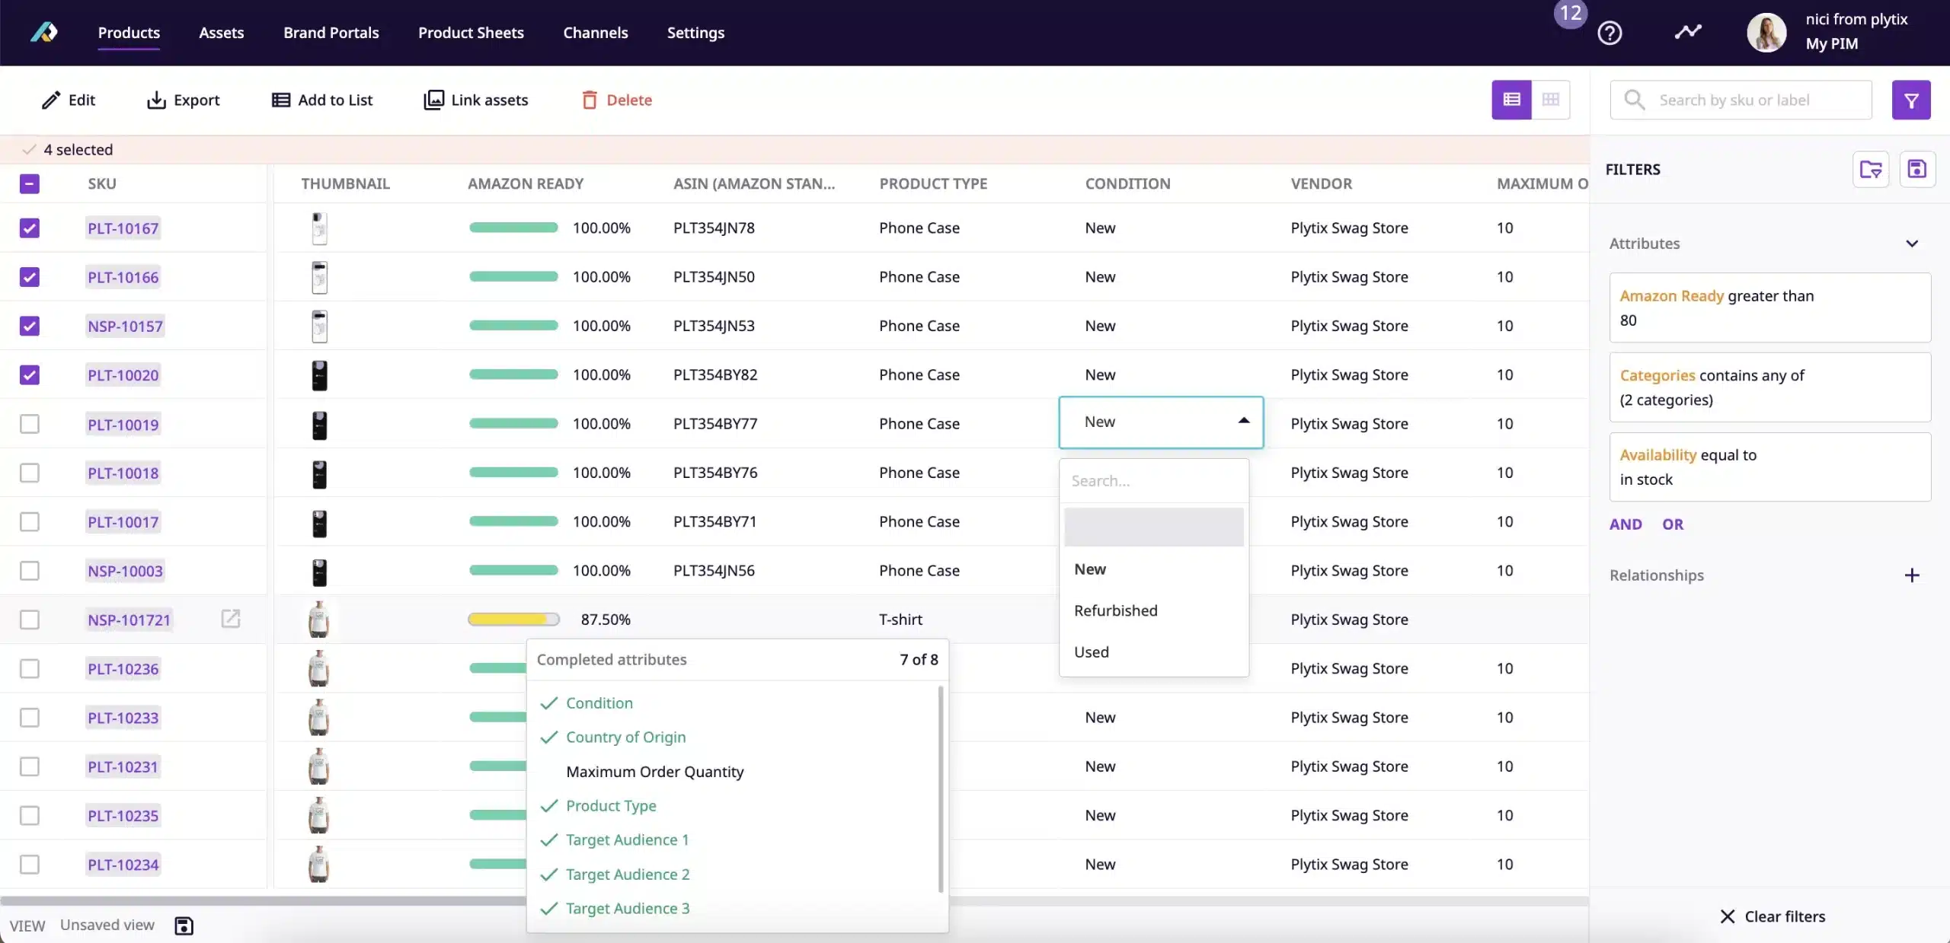Add a Relationships filter with plus icon
Image resolution: width=1950 pixels, height=943 pixels.
1912,575
